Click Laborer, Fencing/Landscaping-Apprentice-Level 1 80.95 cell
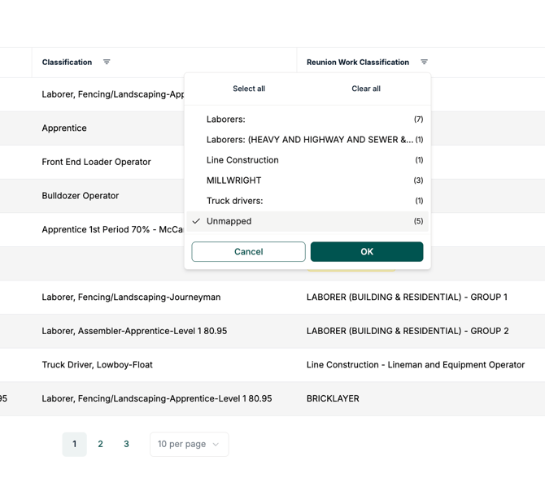 [x=157, y=398]
